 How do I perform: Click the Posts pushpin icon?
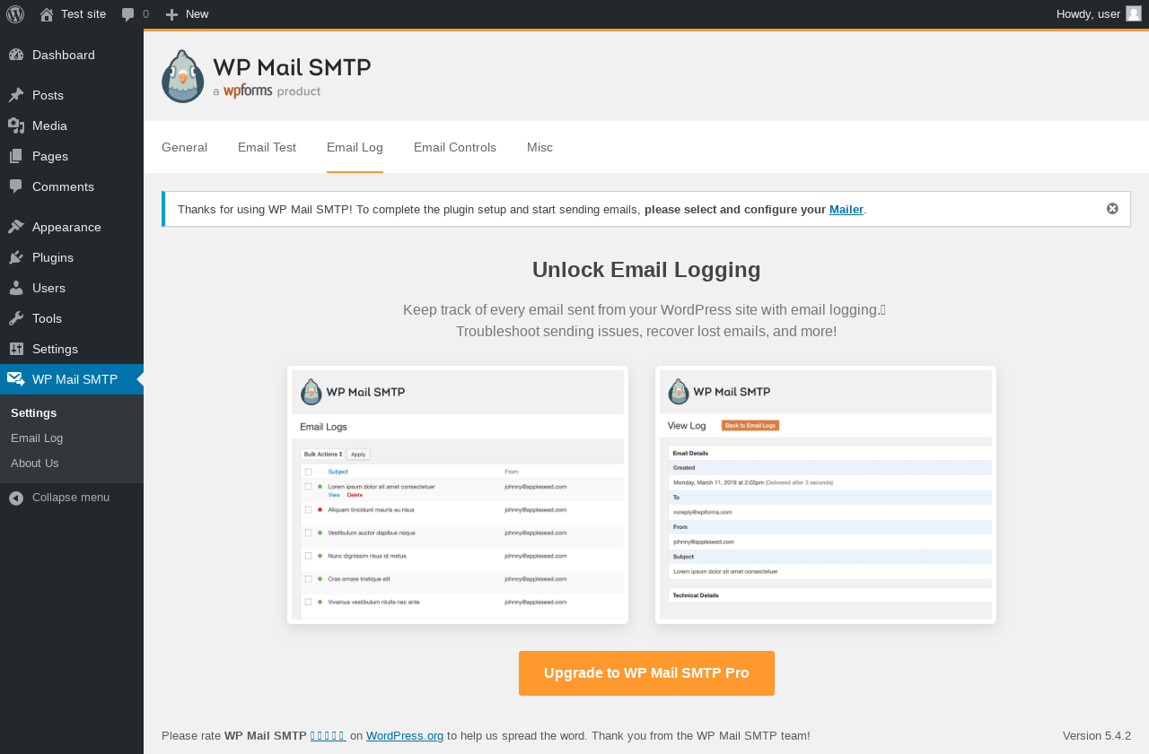click(x=16, y=95)
